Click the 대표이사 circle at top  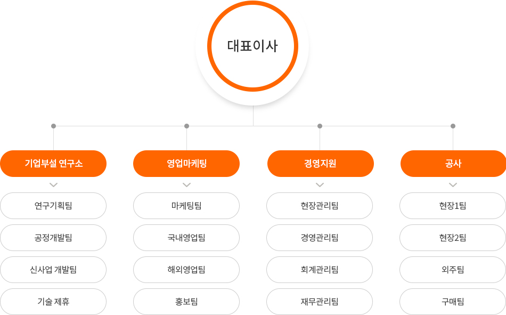pyautogui.click(x=252, y=46)
